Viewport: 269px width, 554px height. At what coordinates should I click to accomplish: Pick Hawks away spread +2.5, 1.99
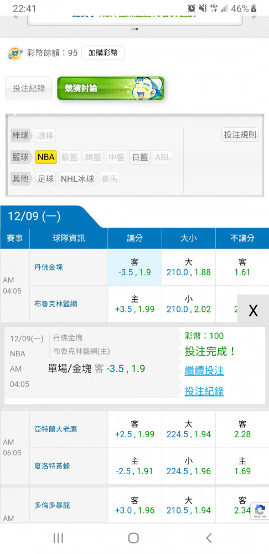(x=135, y=429)
